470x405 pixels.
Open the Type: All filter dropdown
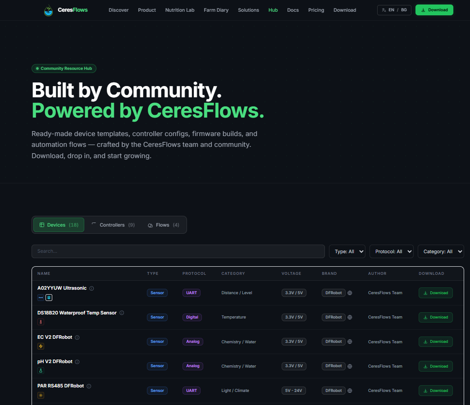pyautogui.click(x=347, y=251)
